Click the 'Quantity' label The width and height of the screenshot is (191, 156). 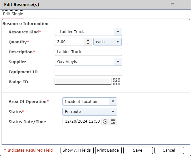tap(18, 42)
